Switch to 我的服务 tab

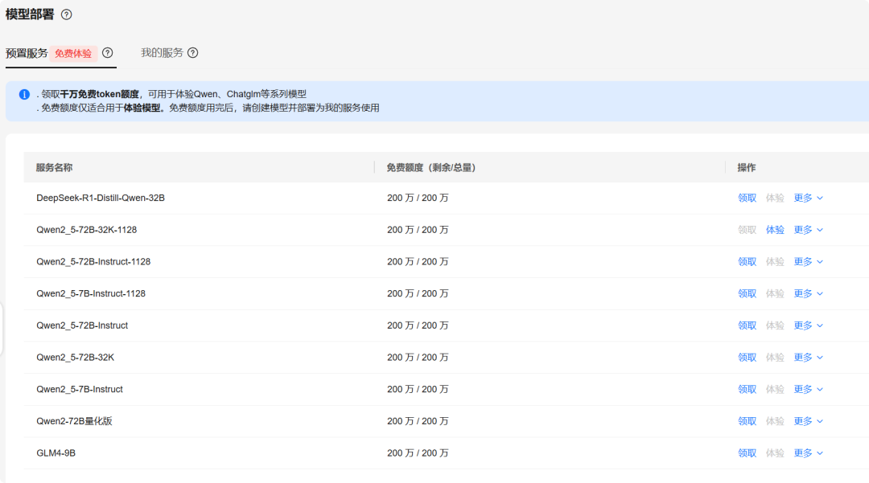click(162, 52)
